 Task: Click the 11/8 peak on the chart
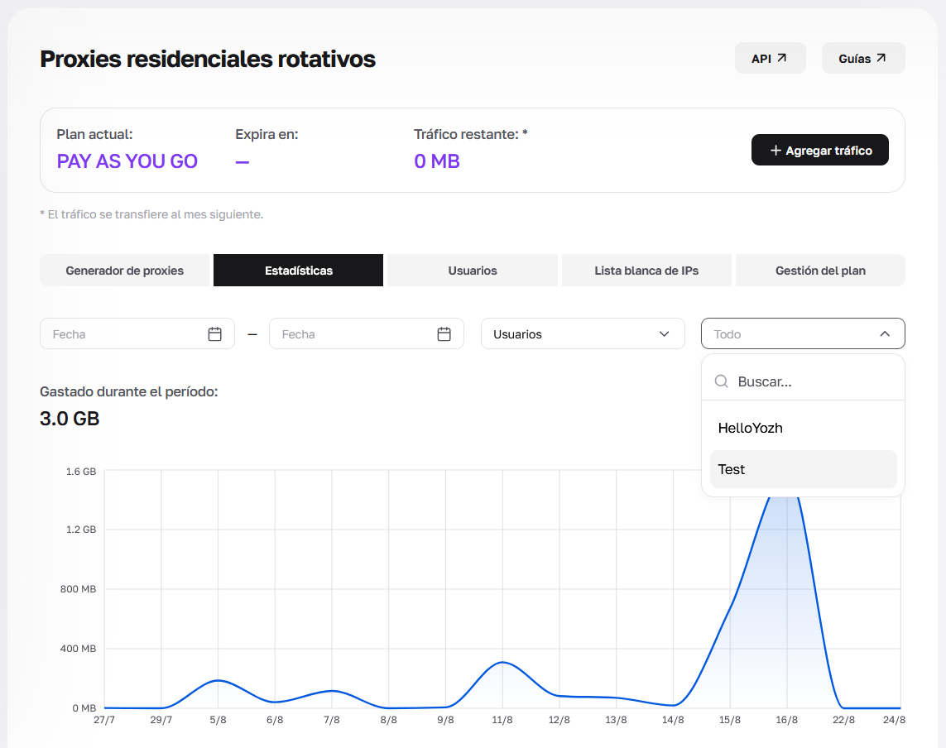502,662
